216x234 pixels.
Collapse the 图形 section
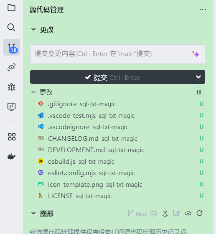(33, 213)
